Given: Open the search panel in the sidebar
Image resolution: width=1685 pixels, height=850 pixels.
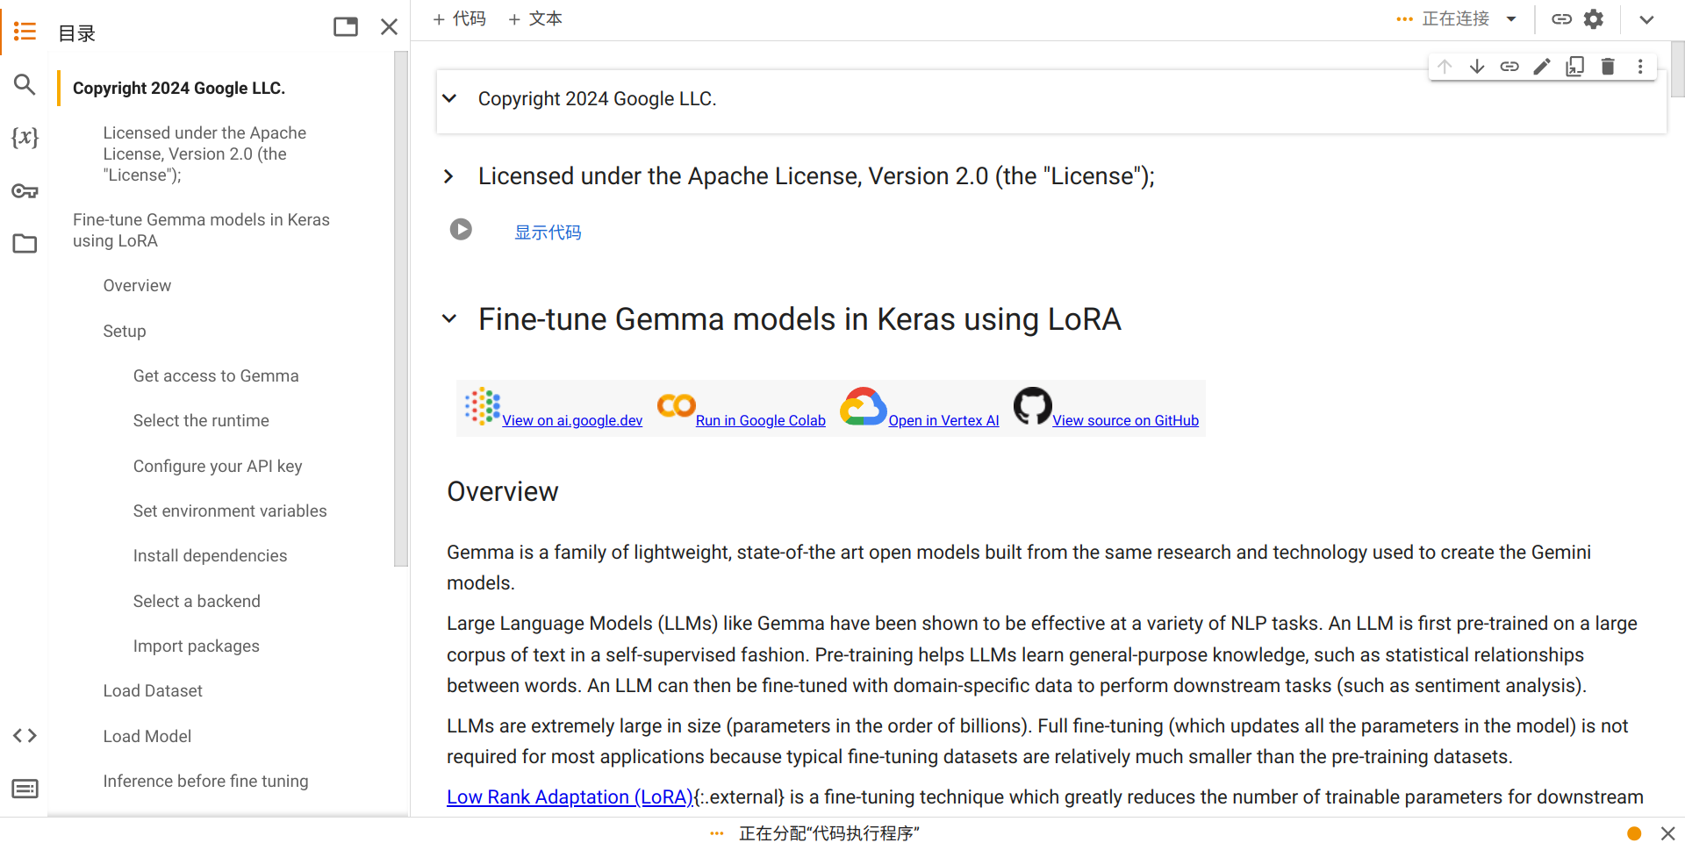Looking at the screenshot, I should point(25,84).
